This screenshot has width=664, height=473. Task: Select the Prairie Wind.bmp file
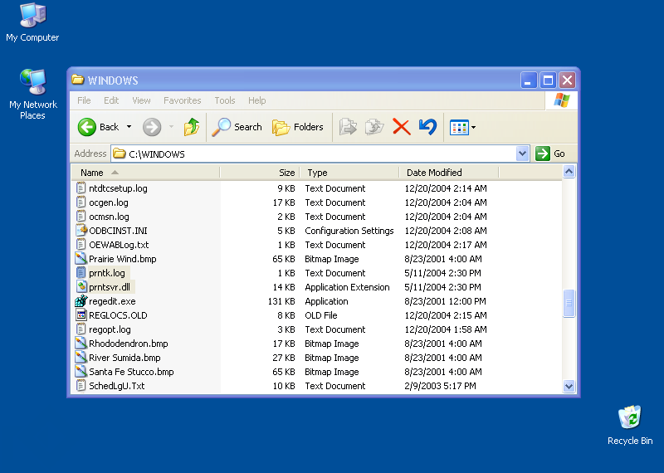[122, 259]
